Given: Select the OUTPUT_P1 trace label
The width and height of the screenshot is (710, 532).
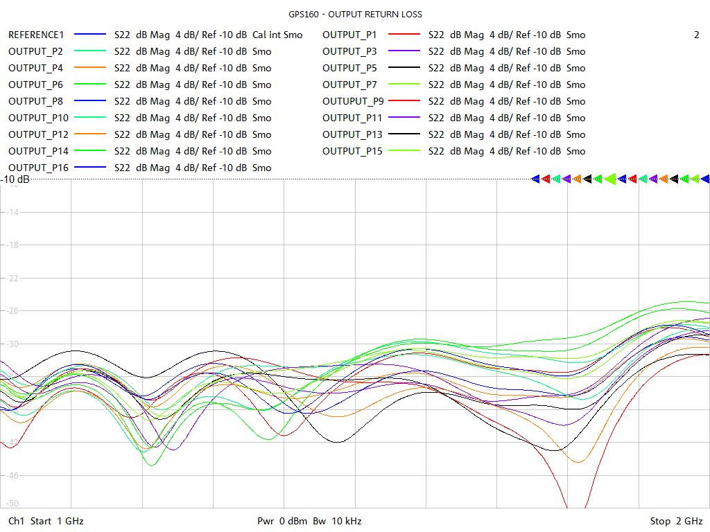Looking at the screenshot, I should coord(349,35).
